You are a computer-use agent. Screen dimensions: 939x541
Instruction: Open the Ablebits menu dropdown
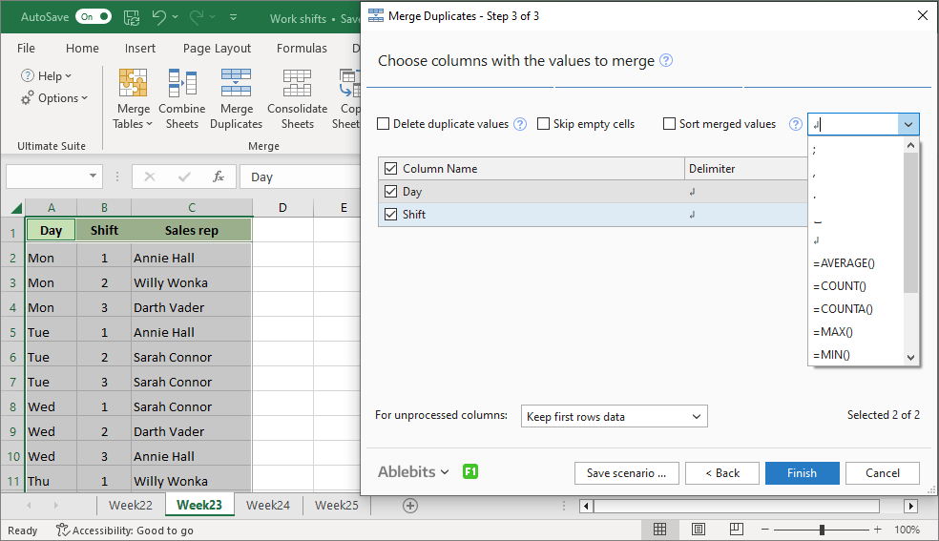coord(413,472)
